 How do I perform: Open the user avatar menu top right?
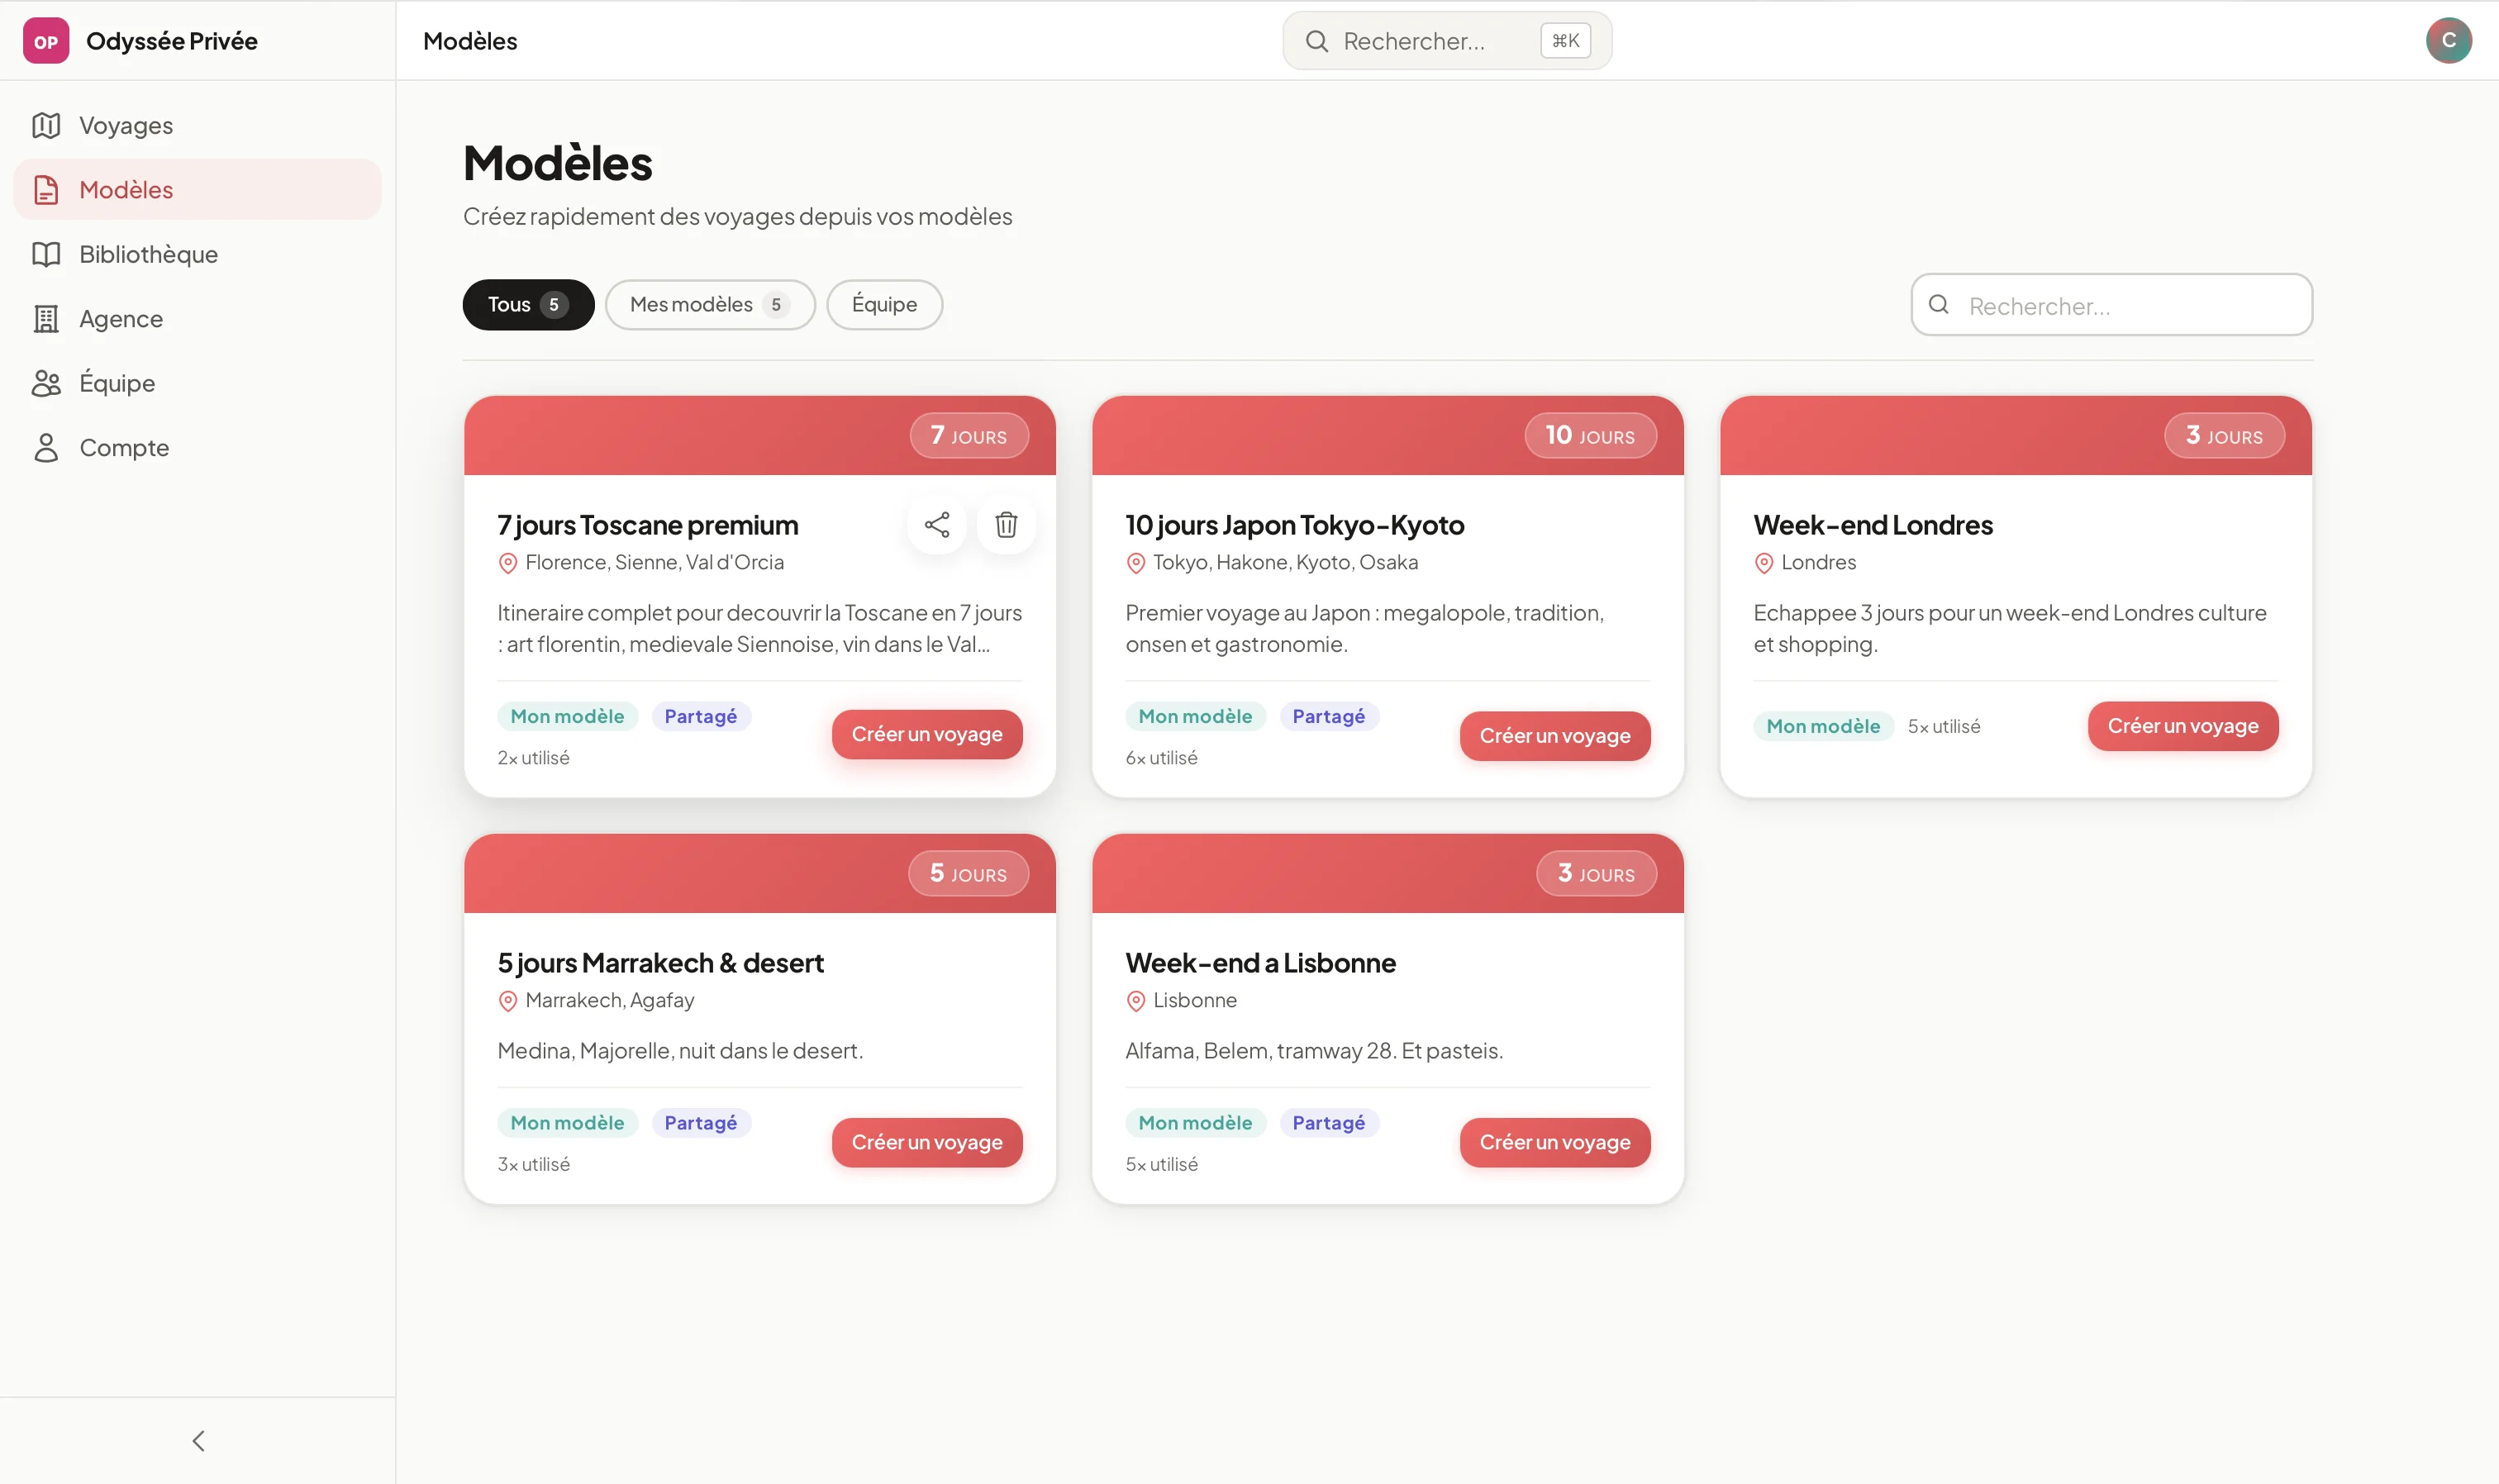click(2448, 40)
